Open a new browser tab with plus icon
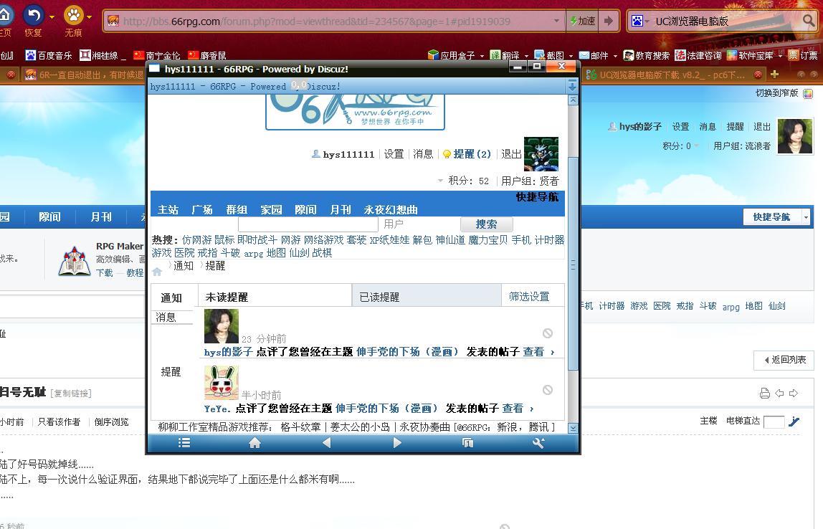 click(x=774, y=75)
